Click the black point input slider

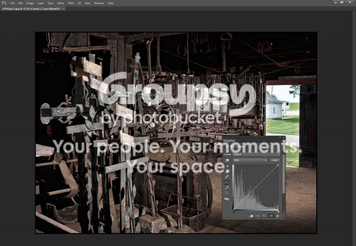coord(234,212)
